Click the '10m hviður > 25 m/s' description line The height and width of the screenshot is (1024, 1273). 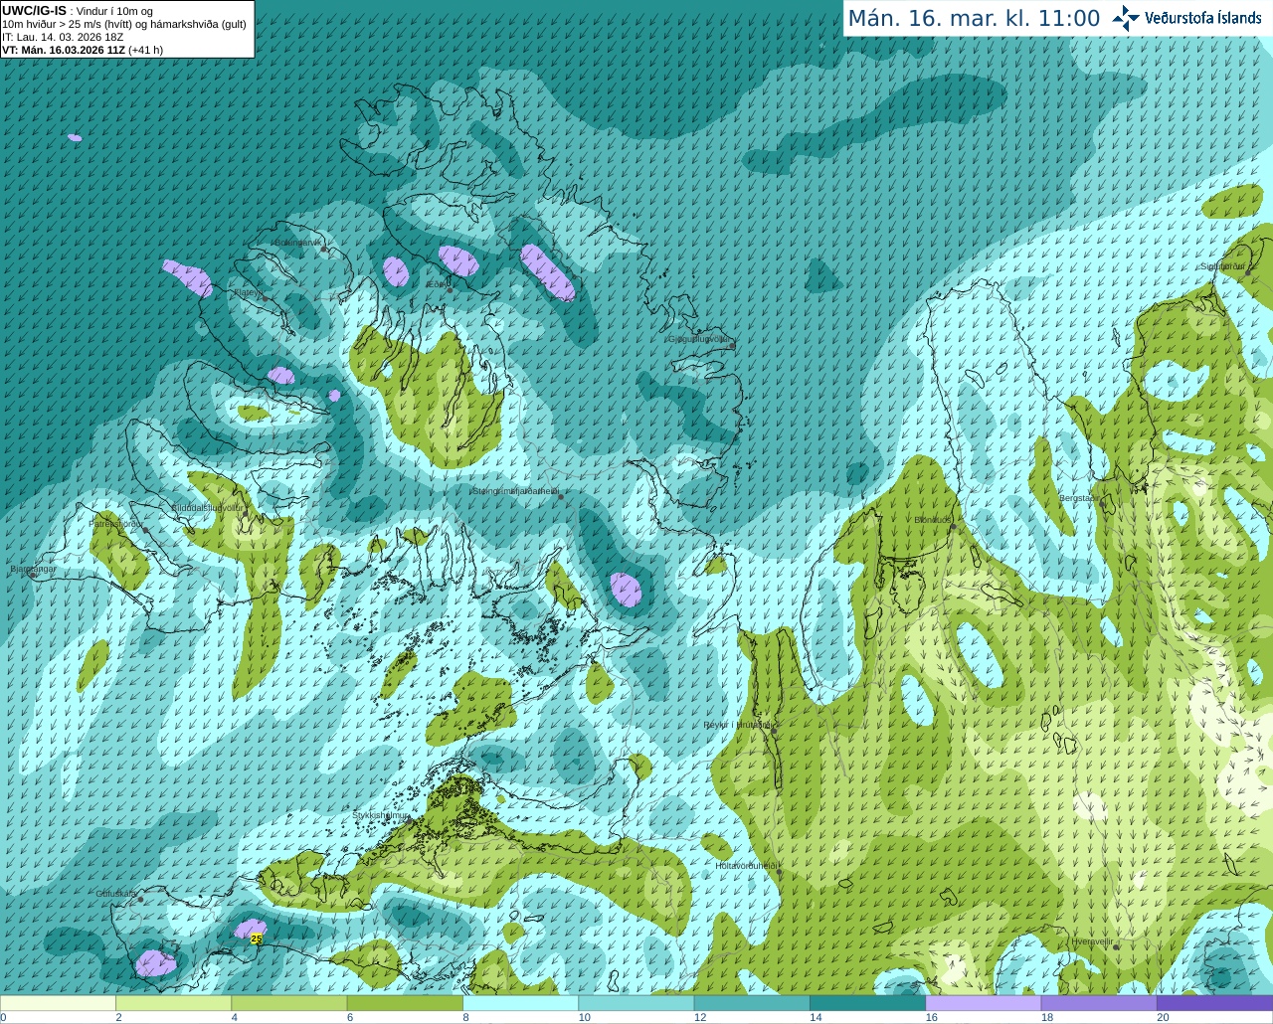click(x=124, y=24)
